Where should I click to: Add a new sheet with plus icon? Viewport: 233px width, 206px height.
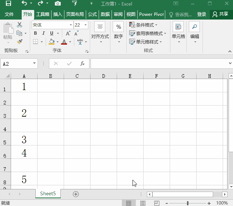pyautogui.click(x=76, y=194)
